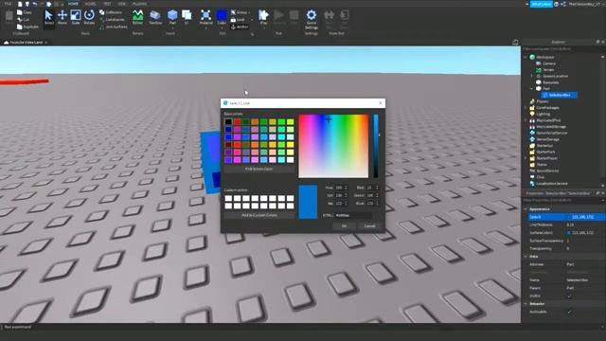Open the Toolbox
This screenshot has height=341, width=606.
155,17
